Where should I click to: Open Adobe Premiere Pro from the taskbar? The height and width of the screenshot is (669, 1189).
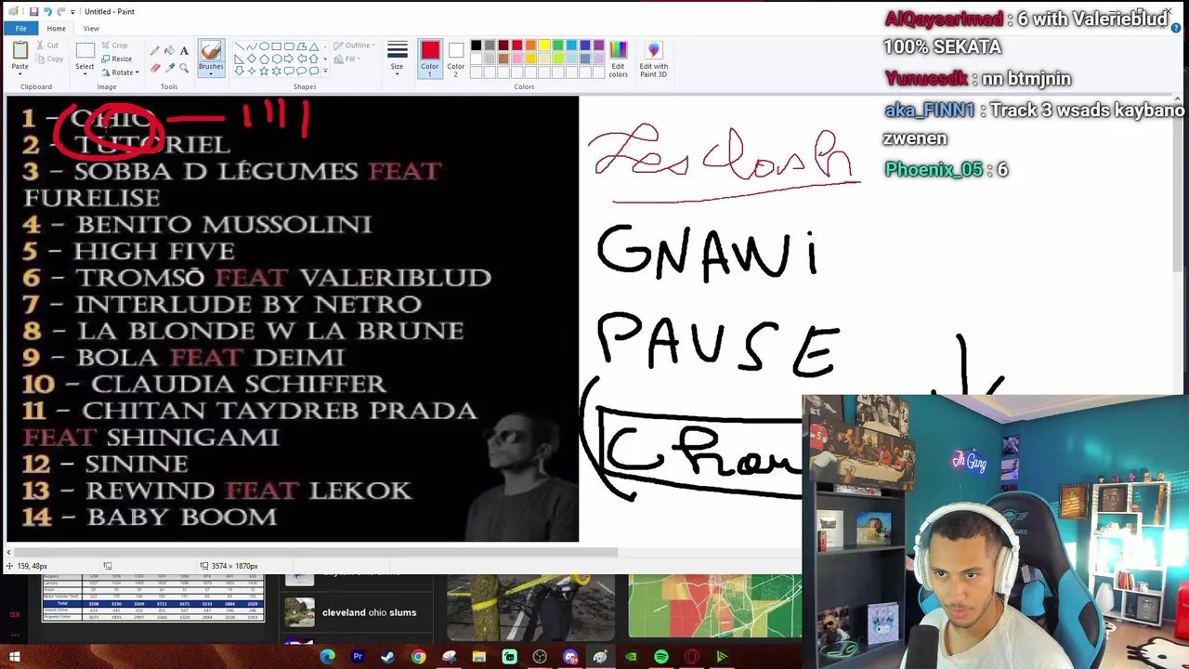(x=358, y=657)
